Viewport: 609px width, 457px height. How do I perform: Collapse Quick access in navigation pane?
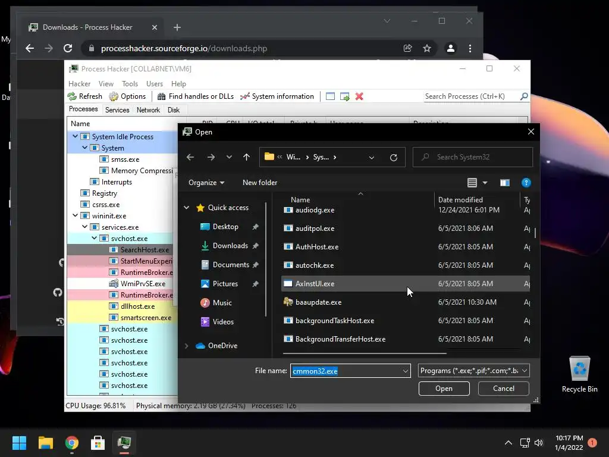click(186, 208)
